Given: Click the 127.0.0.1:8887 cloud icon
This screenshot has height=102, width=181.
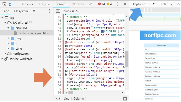Looking at the screenshot, I should [9, 23].
